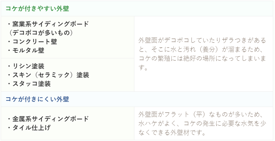Click the リシン塗装 entry

point(26,66)
